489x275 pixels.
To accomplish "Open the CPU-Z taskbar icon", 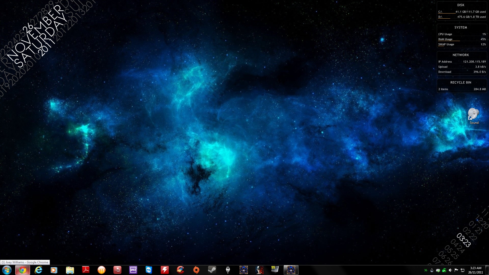I will pos(133,270).
